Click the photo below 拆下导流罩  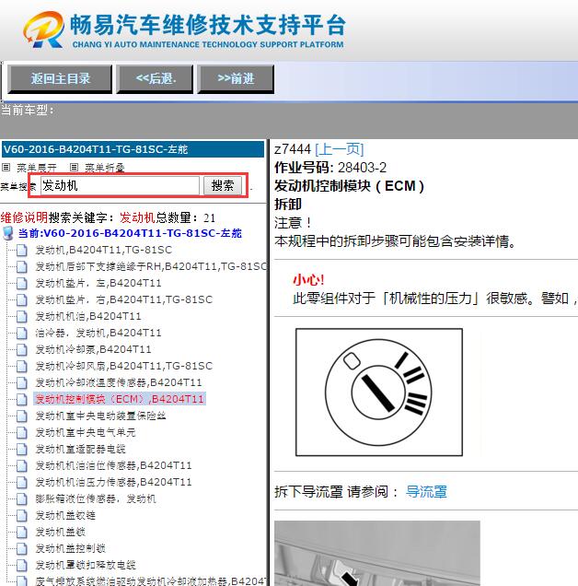pyautogui.click(x=377, y=553)
